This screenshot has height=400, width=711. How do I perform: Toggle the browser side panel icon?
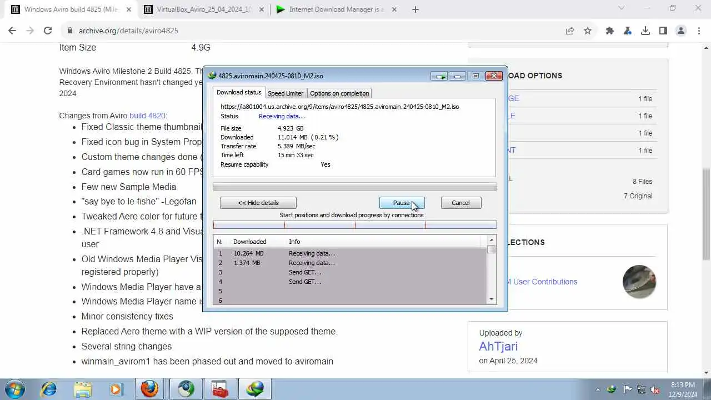pos(663,31)
